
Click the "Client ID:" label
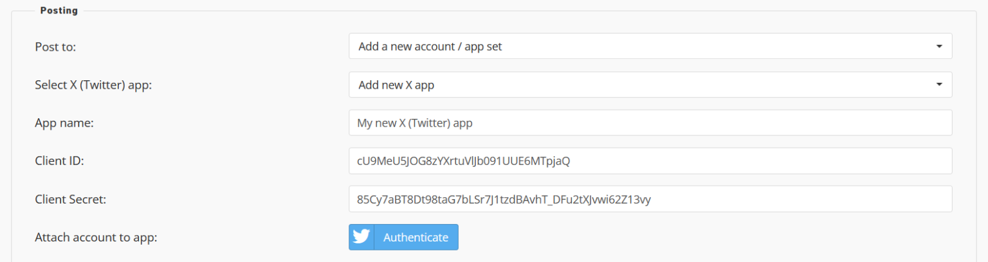(60, 161)
